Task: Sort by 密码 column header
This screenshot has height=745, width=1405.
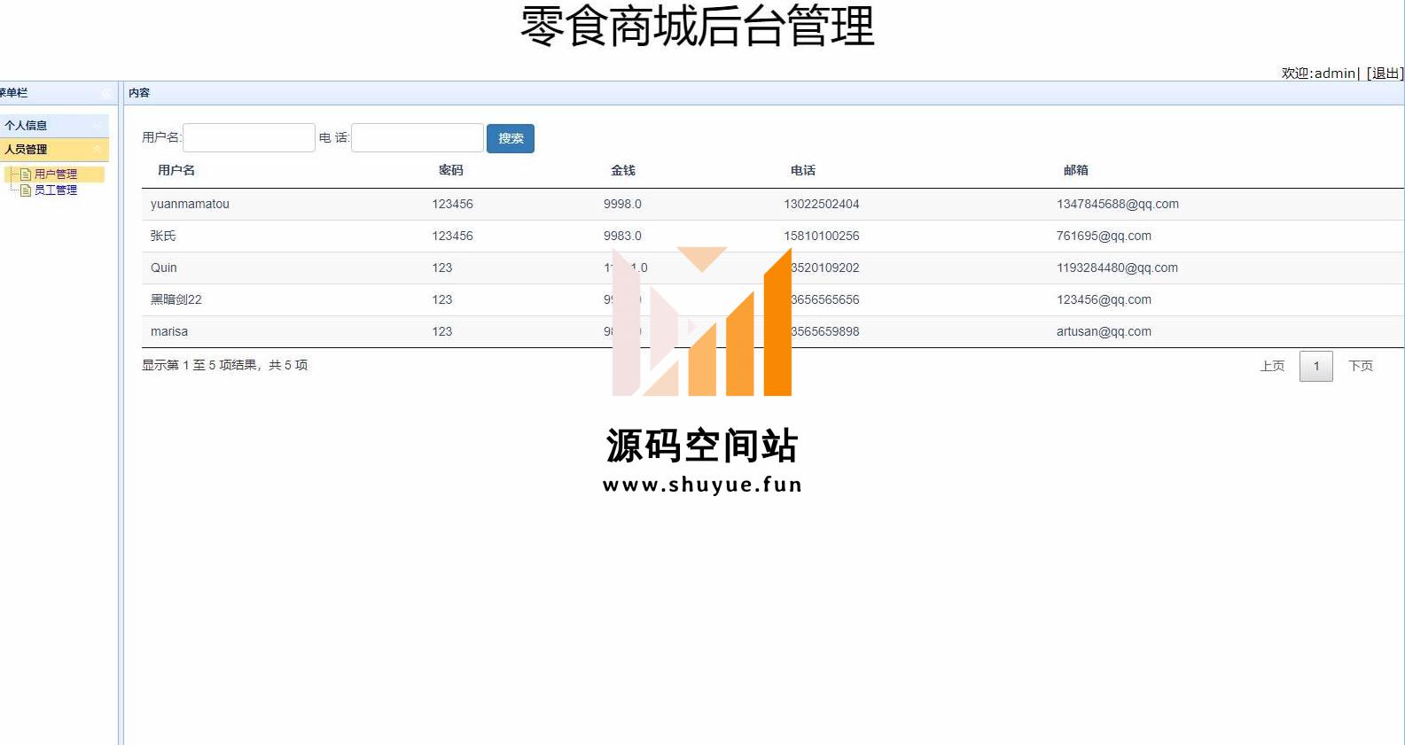Action: [x=451, y=170]
